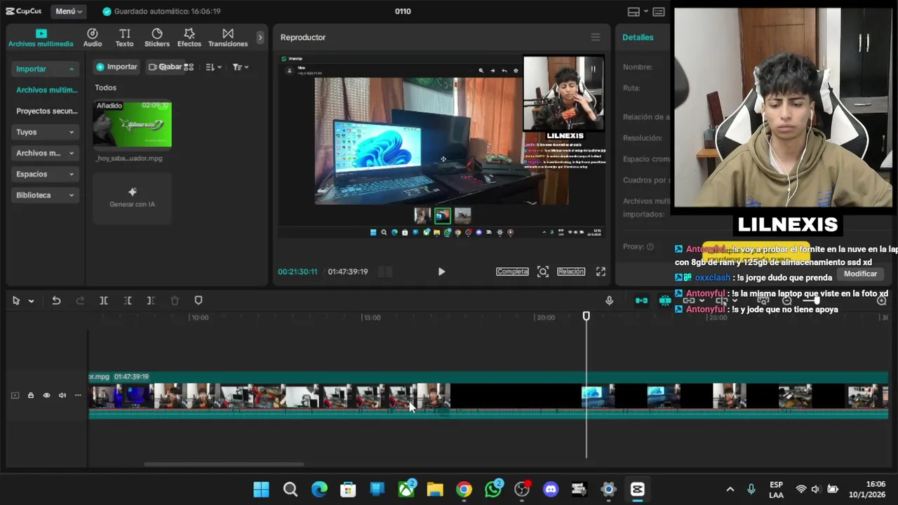The height and width of the screenshot is (505, 898).
Task: Split the clip at the playhead
Action: point(103,300)
